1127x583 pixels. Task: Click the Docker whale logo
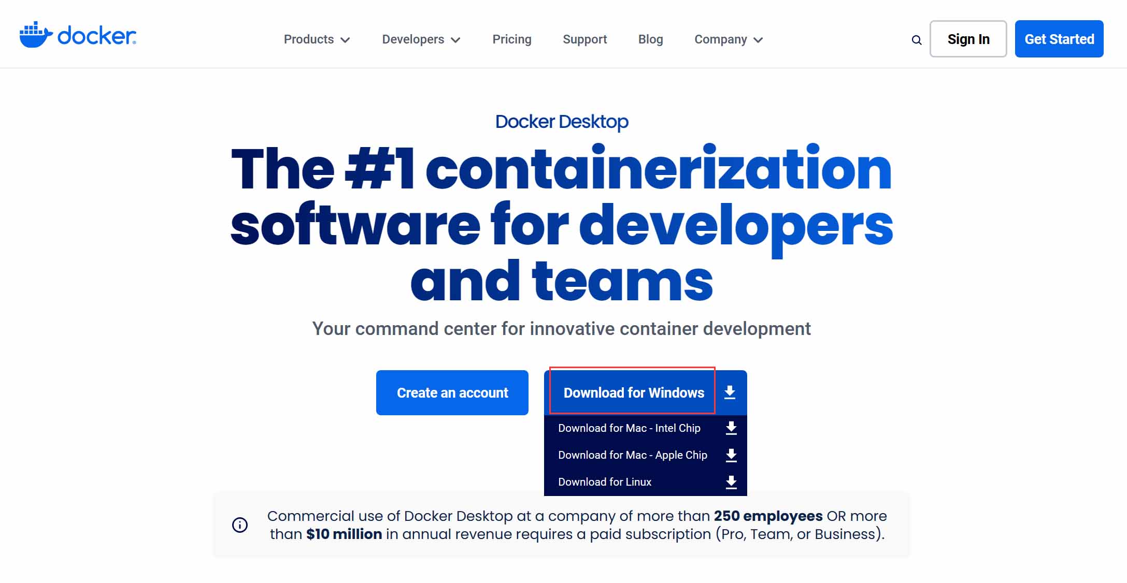78,35
